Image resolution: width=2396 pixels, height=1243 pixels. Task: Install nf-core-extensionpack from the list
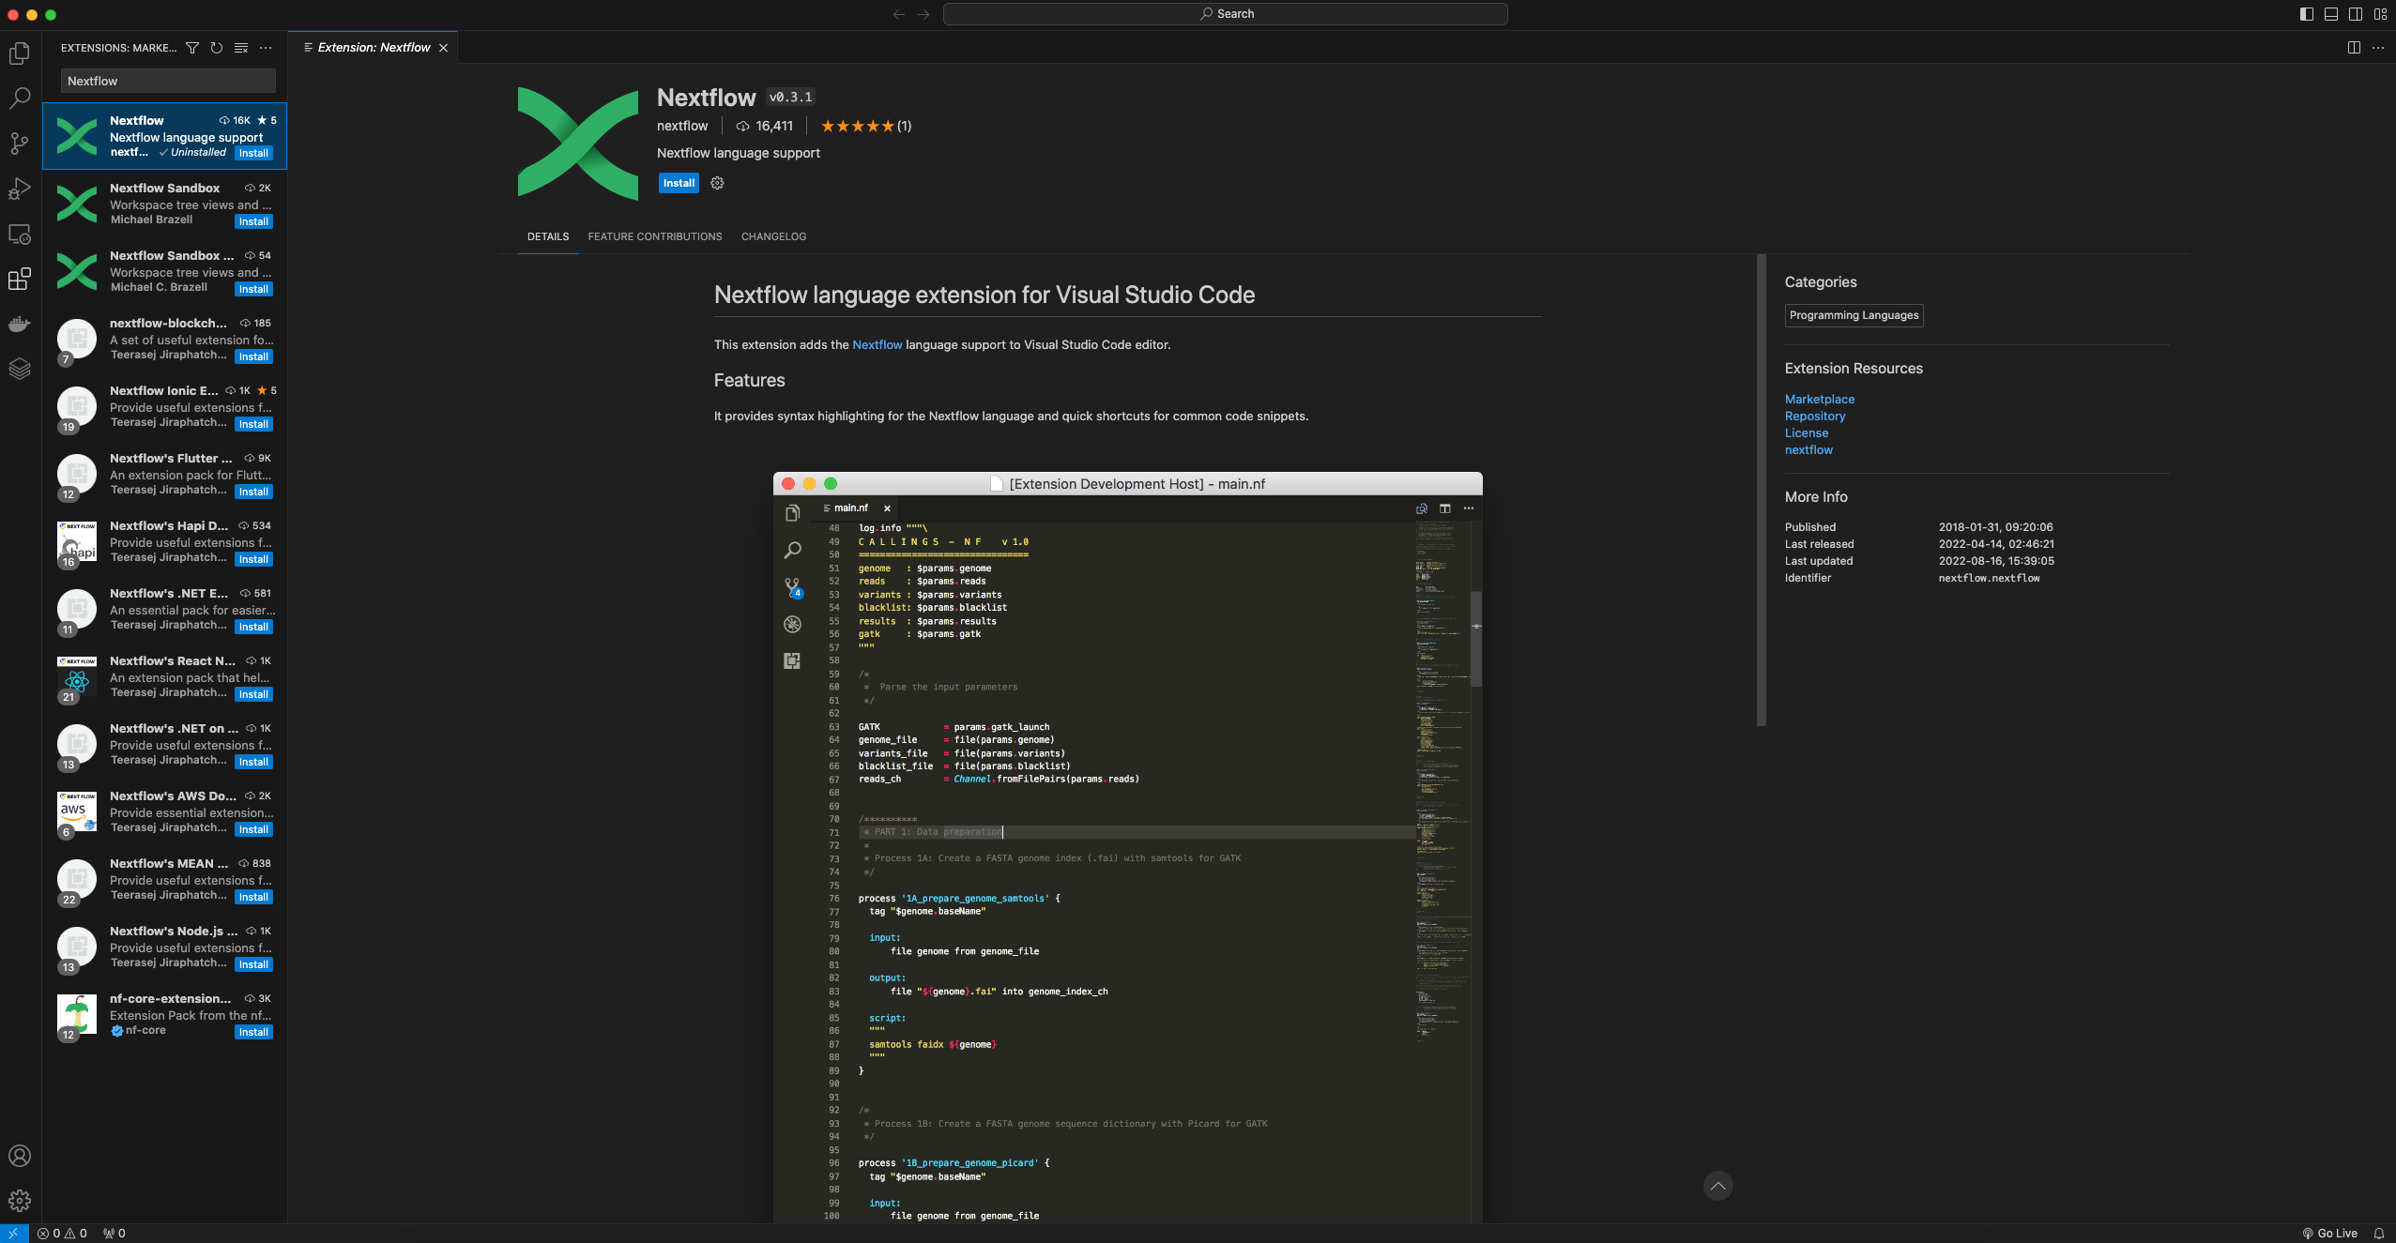(x=253, y=1032)
